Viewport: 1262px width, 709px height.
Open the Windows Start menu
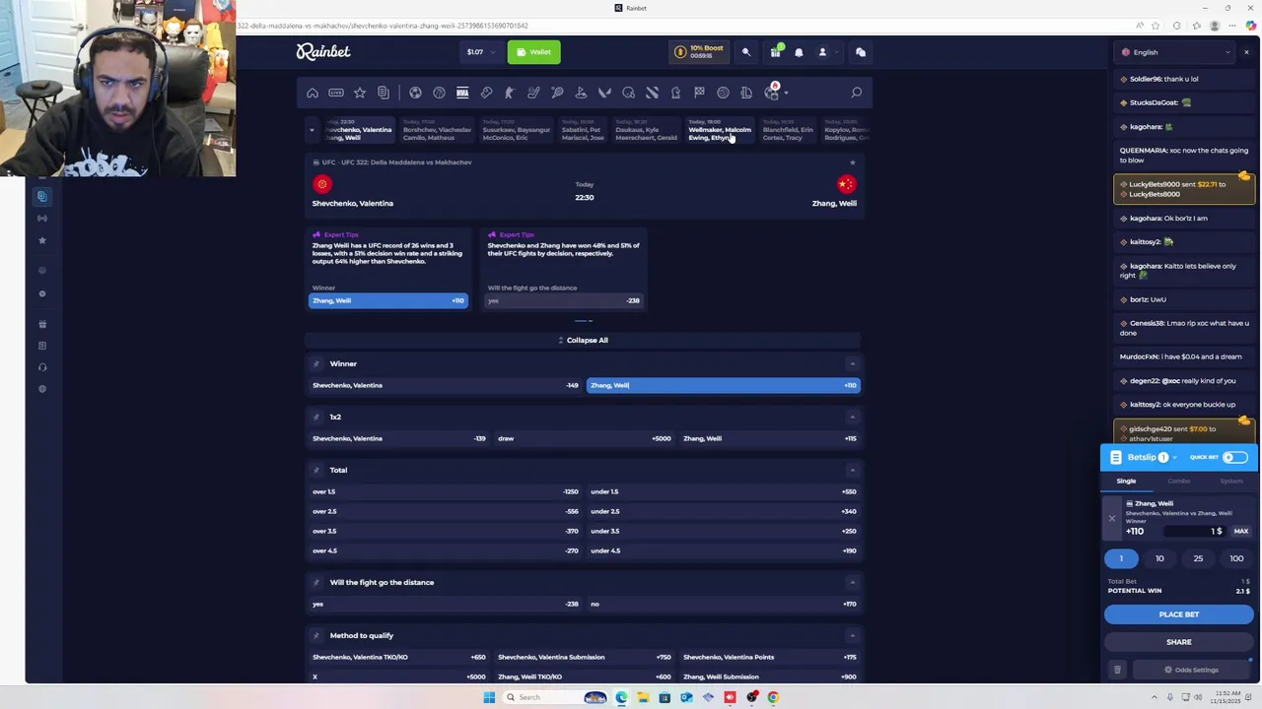point(489,697)
